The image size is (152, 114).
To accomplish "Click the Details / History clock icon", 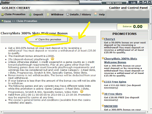I will click(67, 14).
